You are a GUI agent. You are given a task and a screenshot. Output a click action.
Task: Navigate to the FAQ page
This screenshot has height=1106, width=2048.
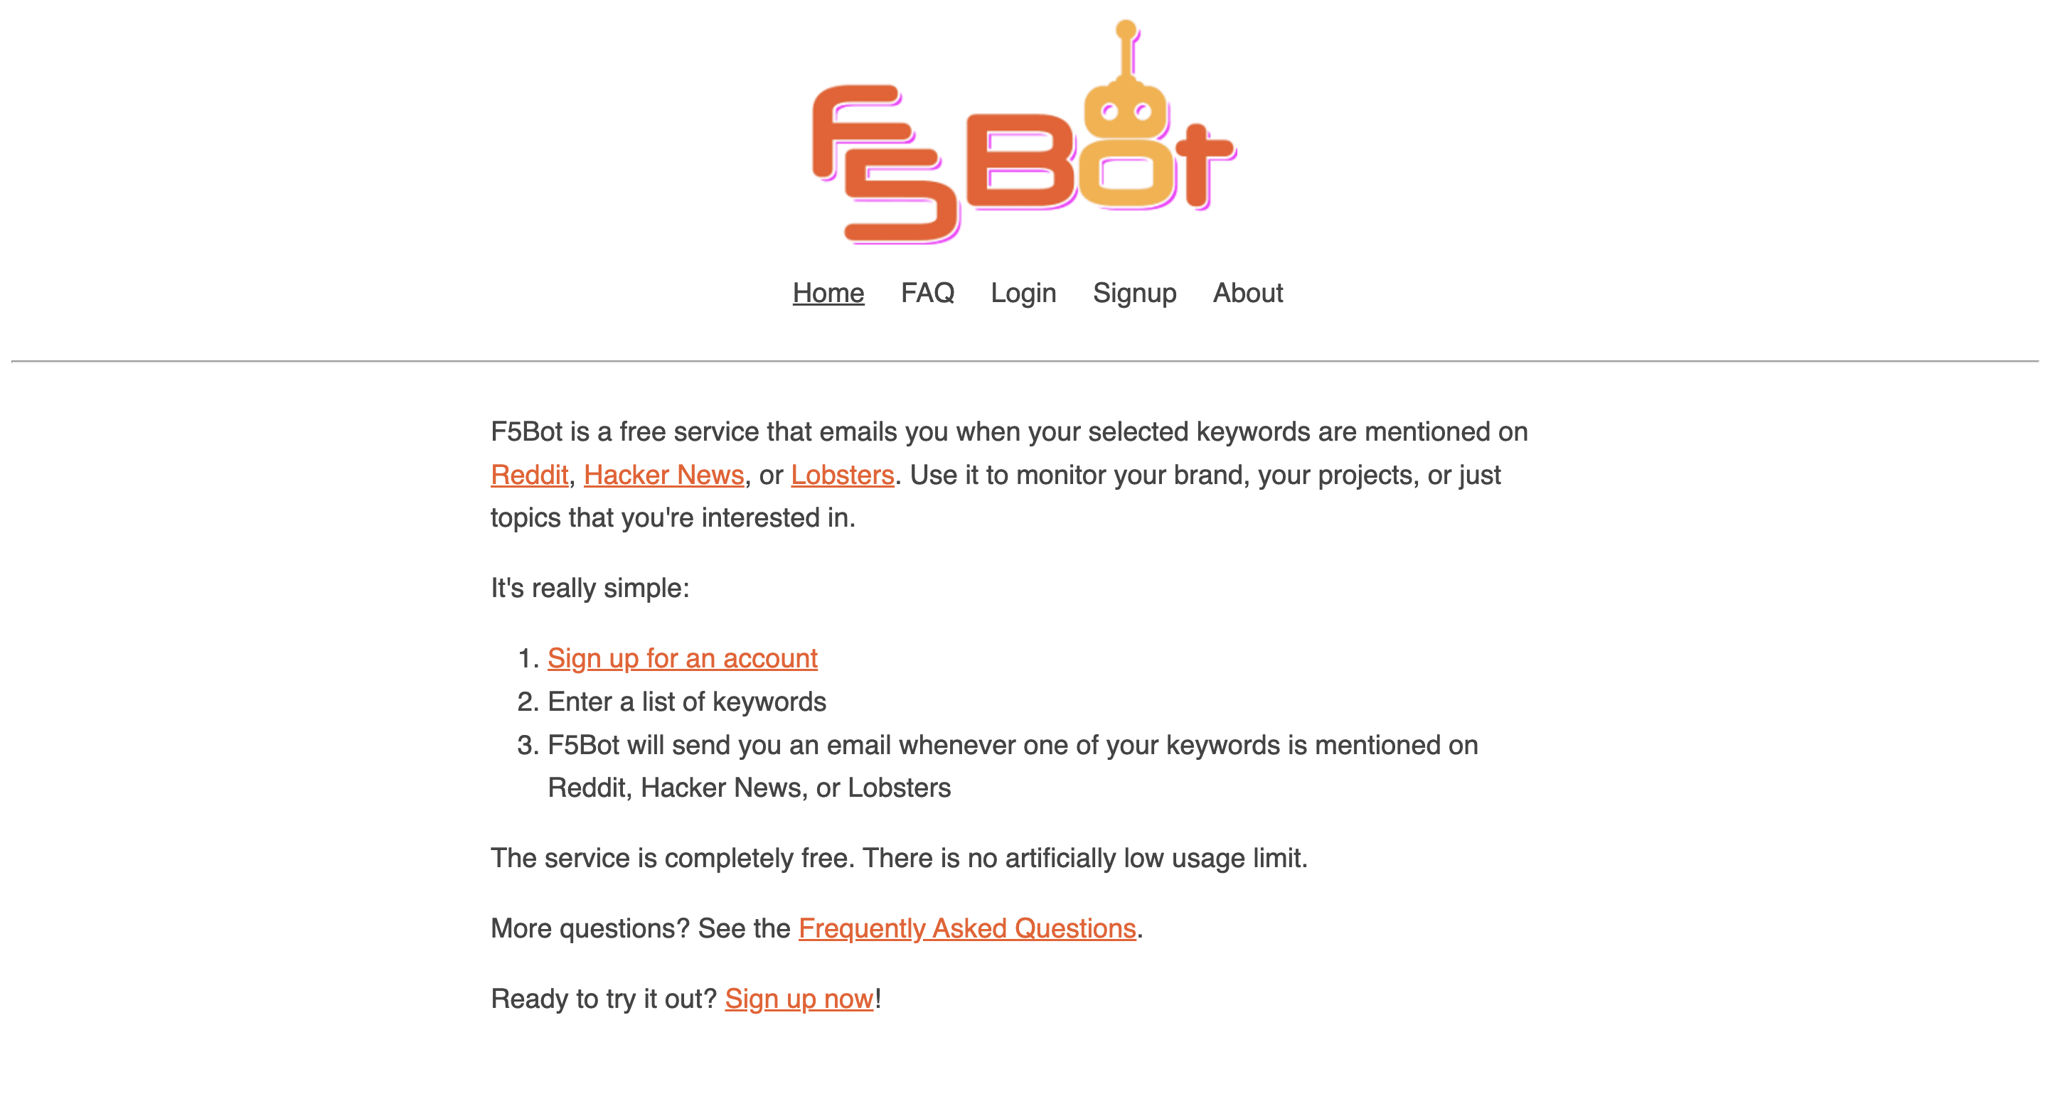coord(928,291)
